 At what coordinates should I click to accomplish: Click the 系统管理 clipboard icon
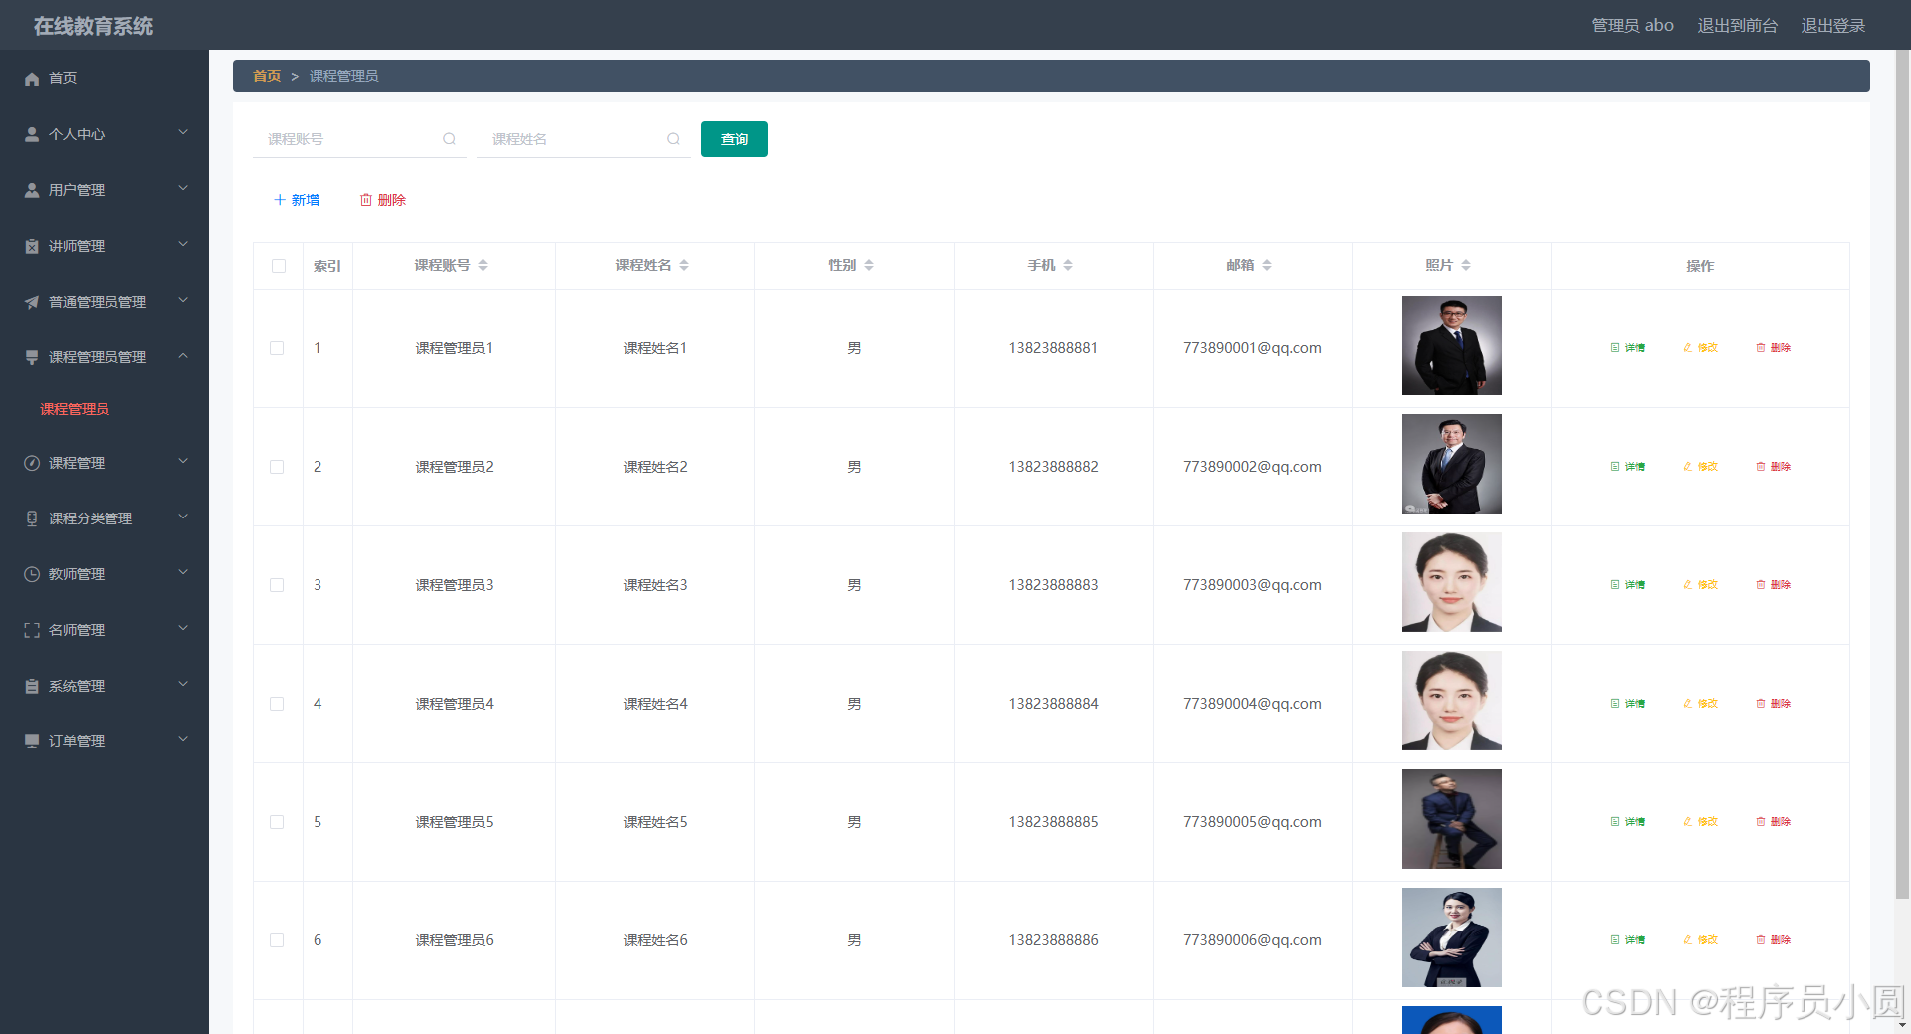pos(32,686)
